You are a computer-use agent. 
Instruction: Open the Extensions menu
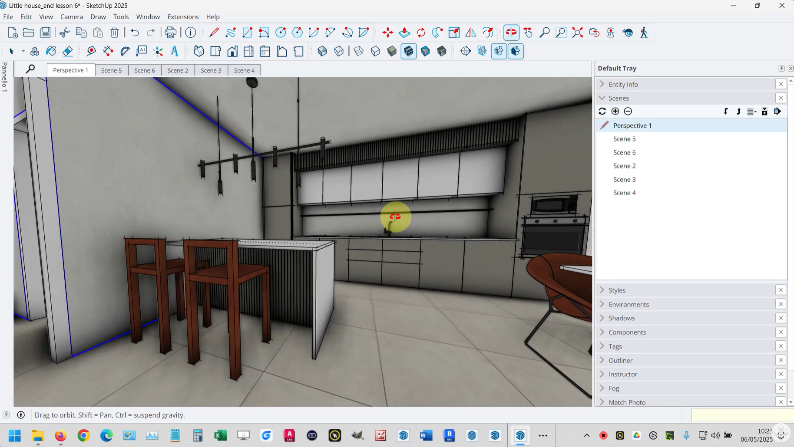point(183,17)
